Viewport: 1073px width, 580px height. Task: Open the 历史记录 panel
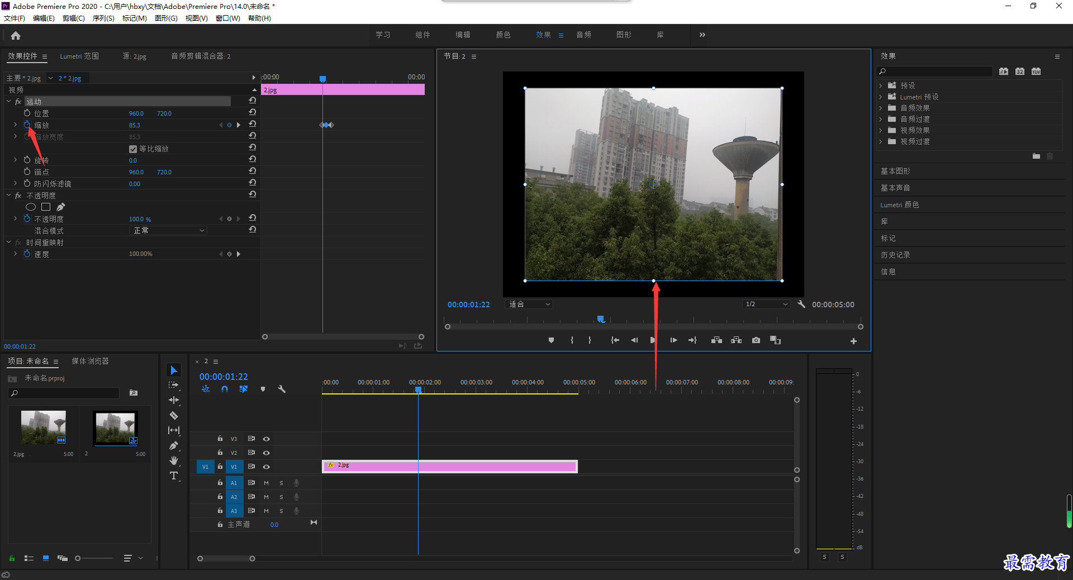coord(895,255)
